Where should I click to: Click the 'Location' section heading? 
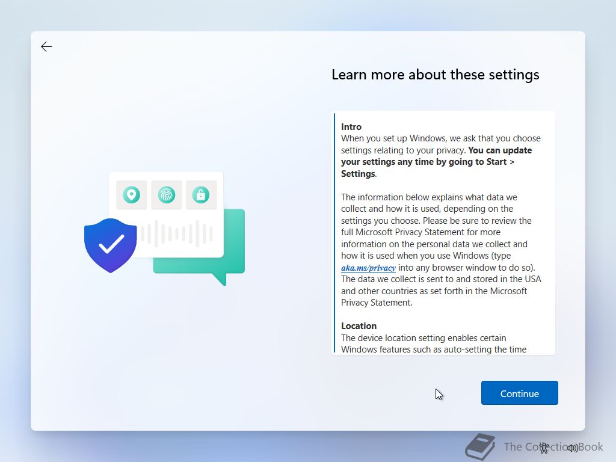pos(359,326)
